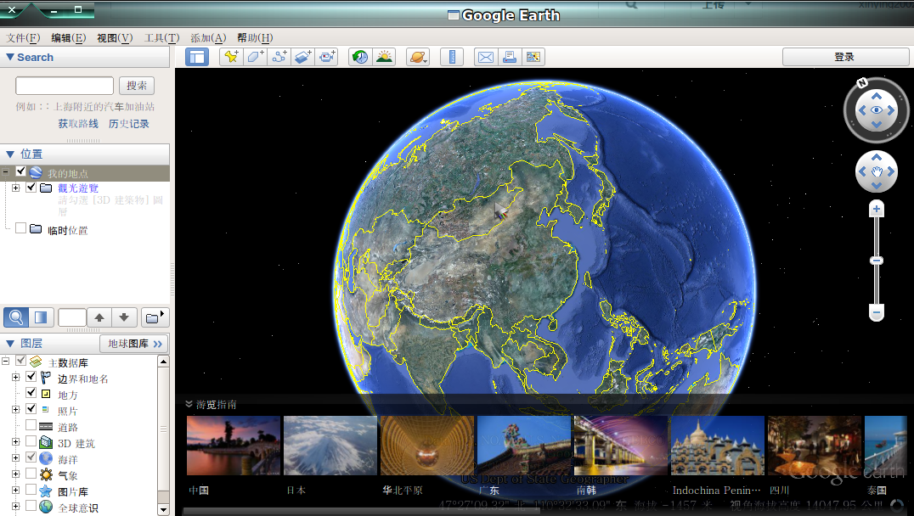Click the add folder icon button

(x=155, y=317)
